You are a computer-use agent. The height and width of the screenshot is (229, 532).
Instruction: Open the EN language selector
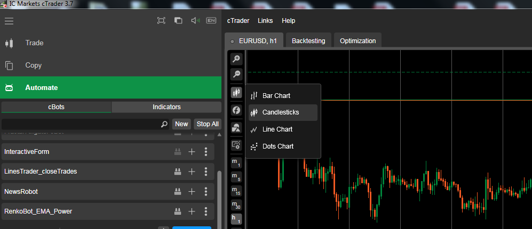pos(211,21)
